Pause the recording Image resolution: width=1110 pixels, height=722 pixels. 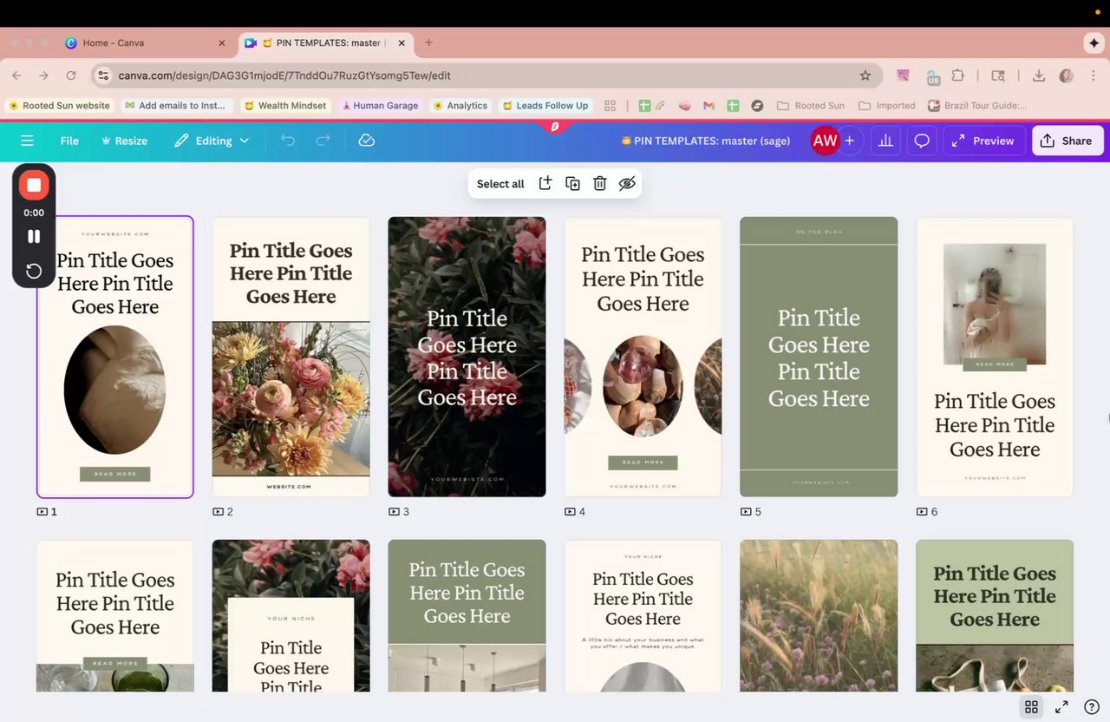34,236
